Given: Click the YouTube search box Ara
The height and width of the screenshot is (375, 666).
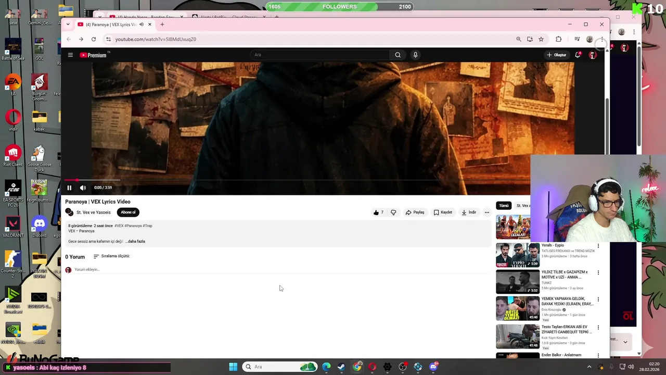Looking at the screenshot, I should pyautogui.click(x=320, y=55).
